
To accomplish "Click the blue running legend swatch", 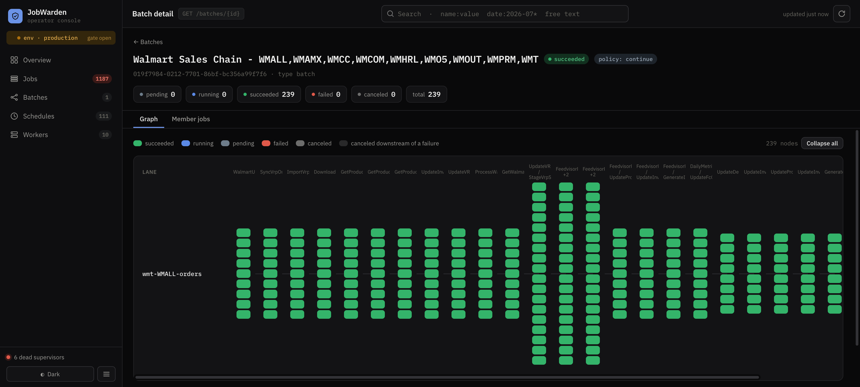I will (186, 143).
